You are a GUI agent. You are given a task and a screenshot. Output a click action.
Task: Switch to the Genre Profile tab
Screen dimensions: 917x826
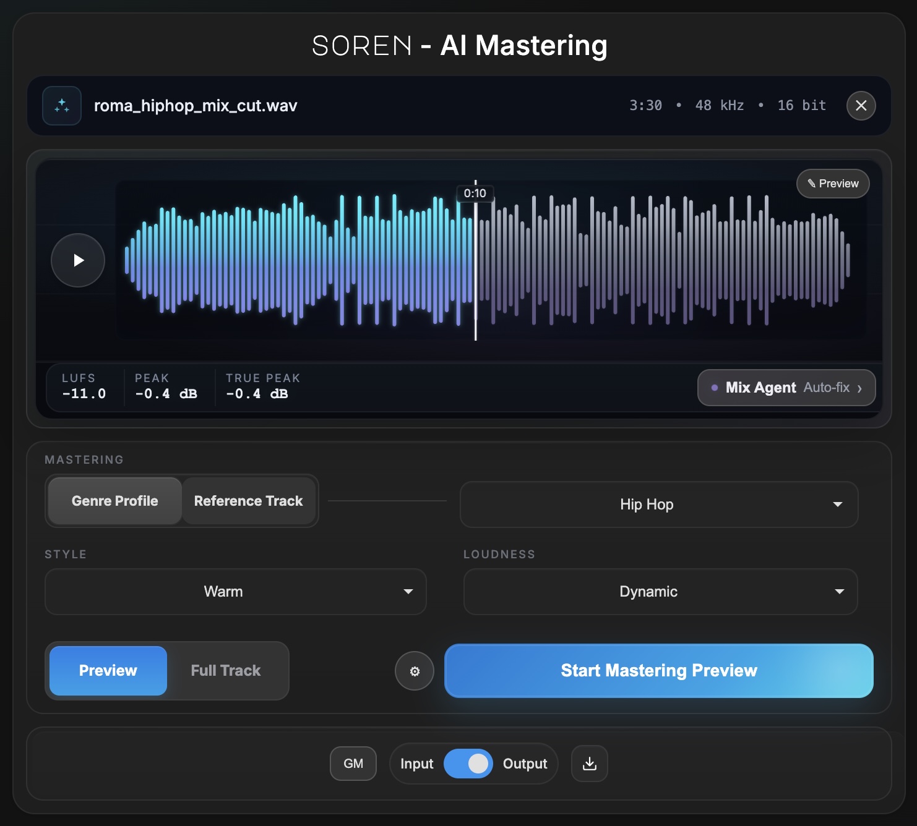point(115,501)
